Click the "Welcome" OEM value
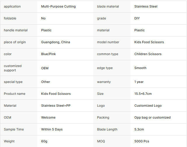The height and width of the screenshot is (147, 187). tap(48, 117)
